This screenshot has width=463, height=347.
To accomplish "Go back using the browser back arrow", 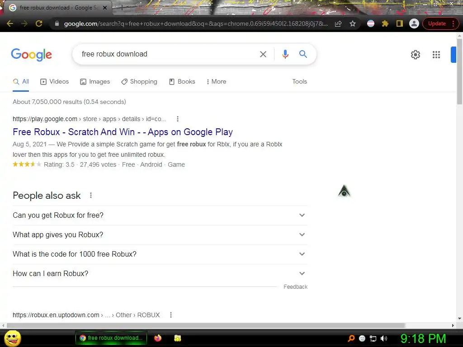I will point(10,23).
